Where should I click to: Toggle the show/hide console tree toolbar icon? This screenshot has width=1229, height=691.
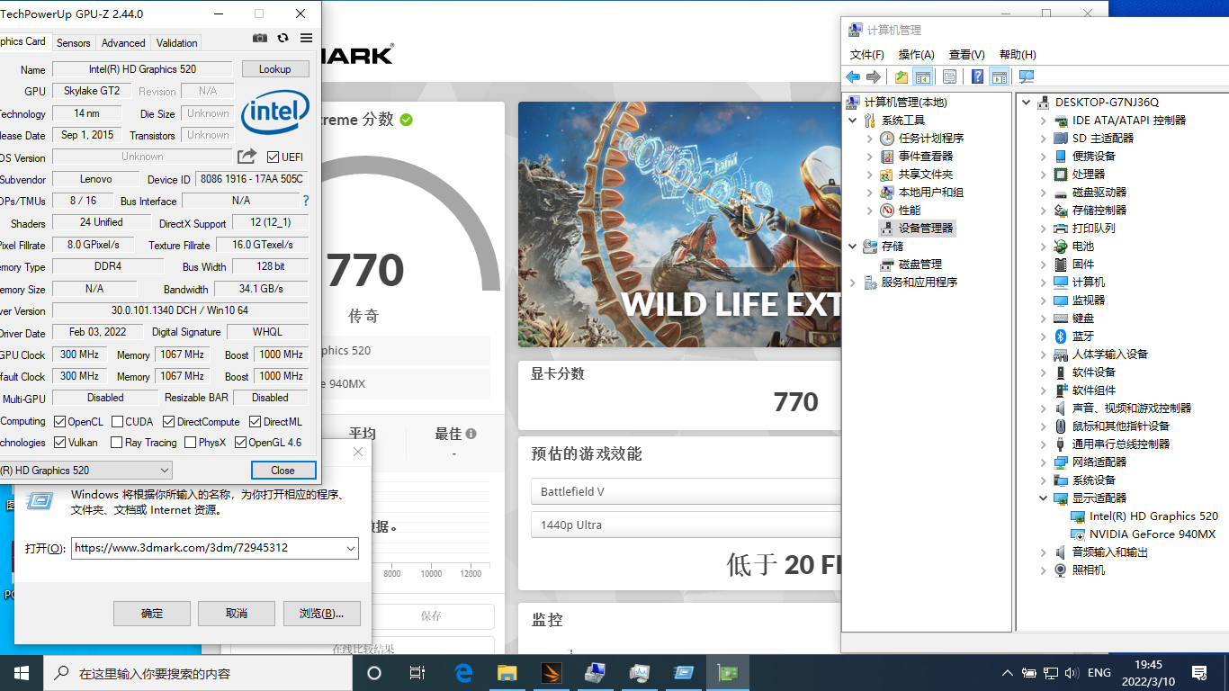[922, 76]
